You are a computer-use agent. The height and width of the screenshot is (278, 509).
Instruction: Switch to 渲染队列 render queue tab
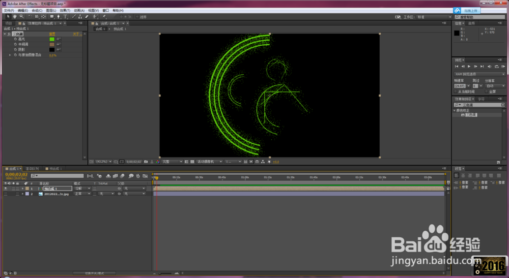32,169
